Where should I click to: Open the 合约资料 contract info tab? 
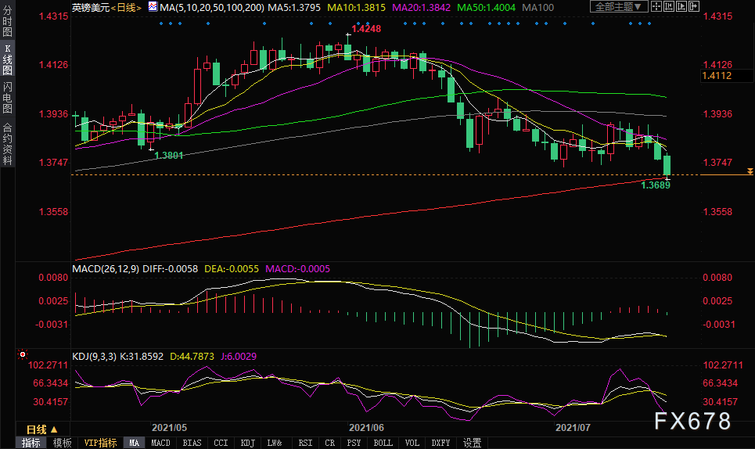7,143
